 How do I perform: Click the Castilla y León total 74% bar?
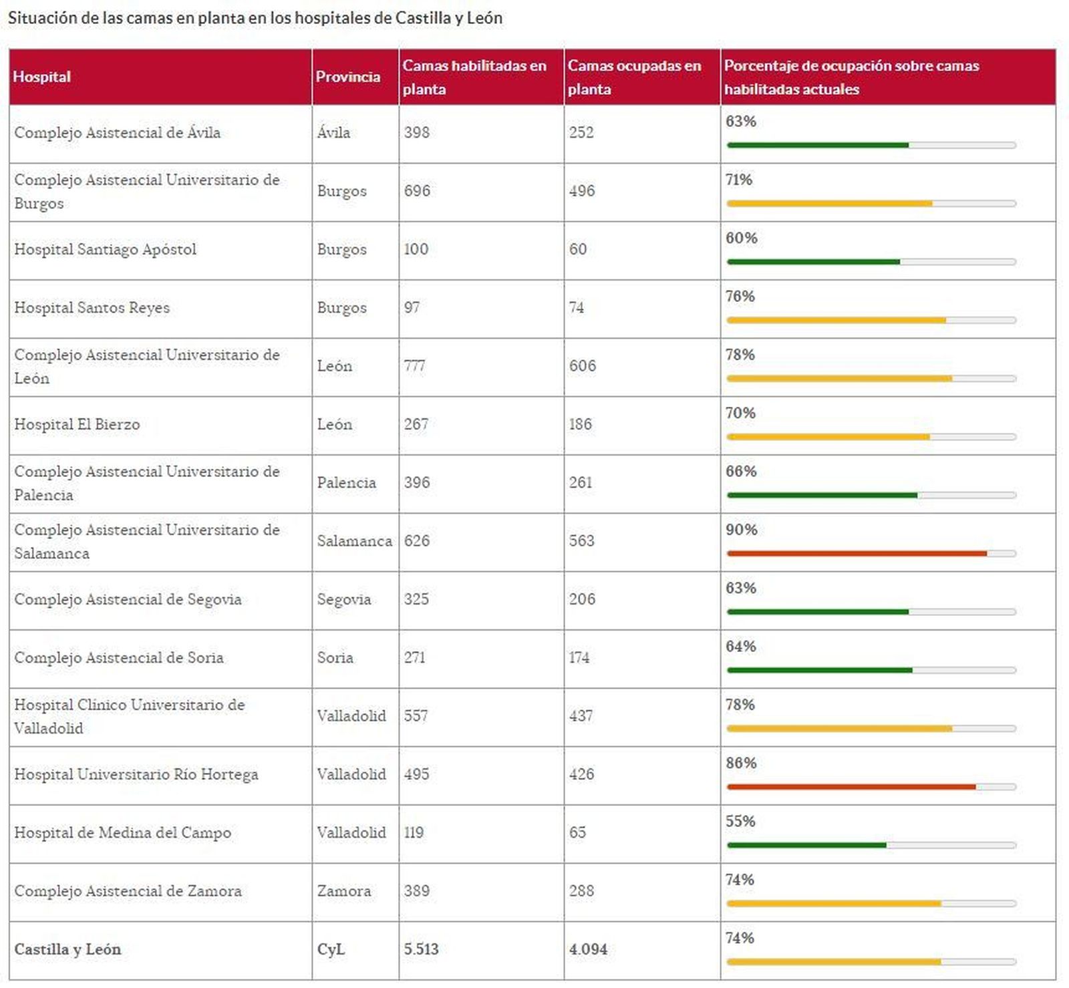click(x=833, y=962)
